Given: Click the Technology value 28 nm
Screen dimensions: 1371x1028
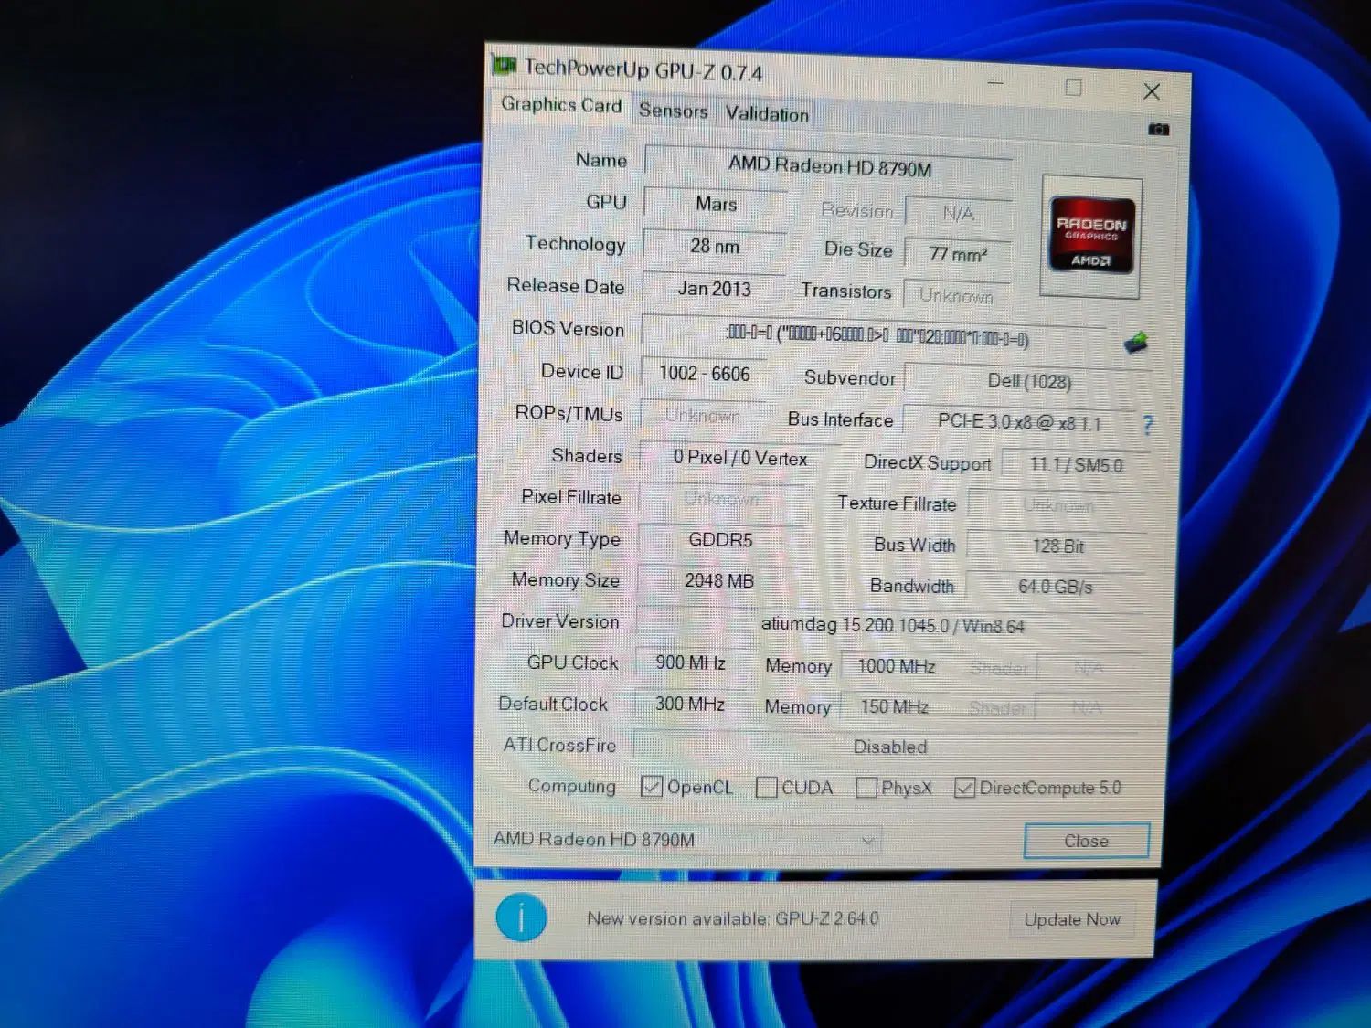Looking at the screenshot, I should pyautogui.click(x=715, y=246).
